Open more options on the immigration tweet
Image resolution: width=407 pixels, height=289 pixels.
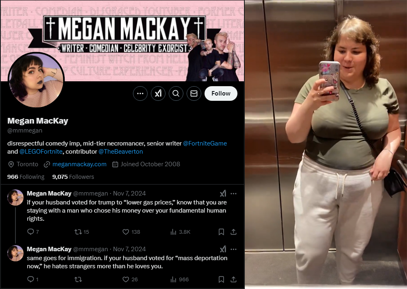pyautogui.click(x=234, y=249)
